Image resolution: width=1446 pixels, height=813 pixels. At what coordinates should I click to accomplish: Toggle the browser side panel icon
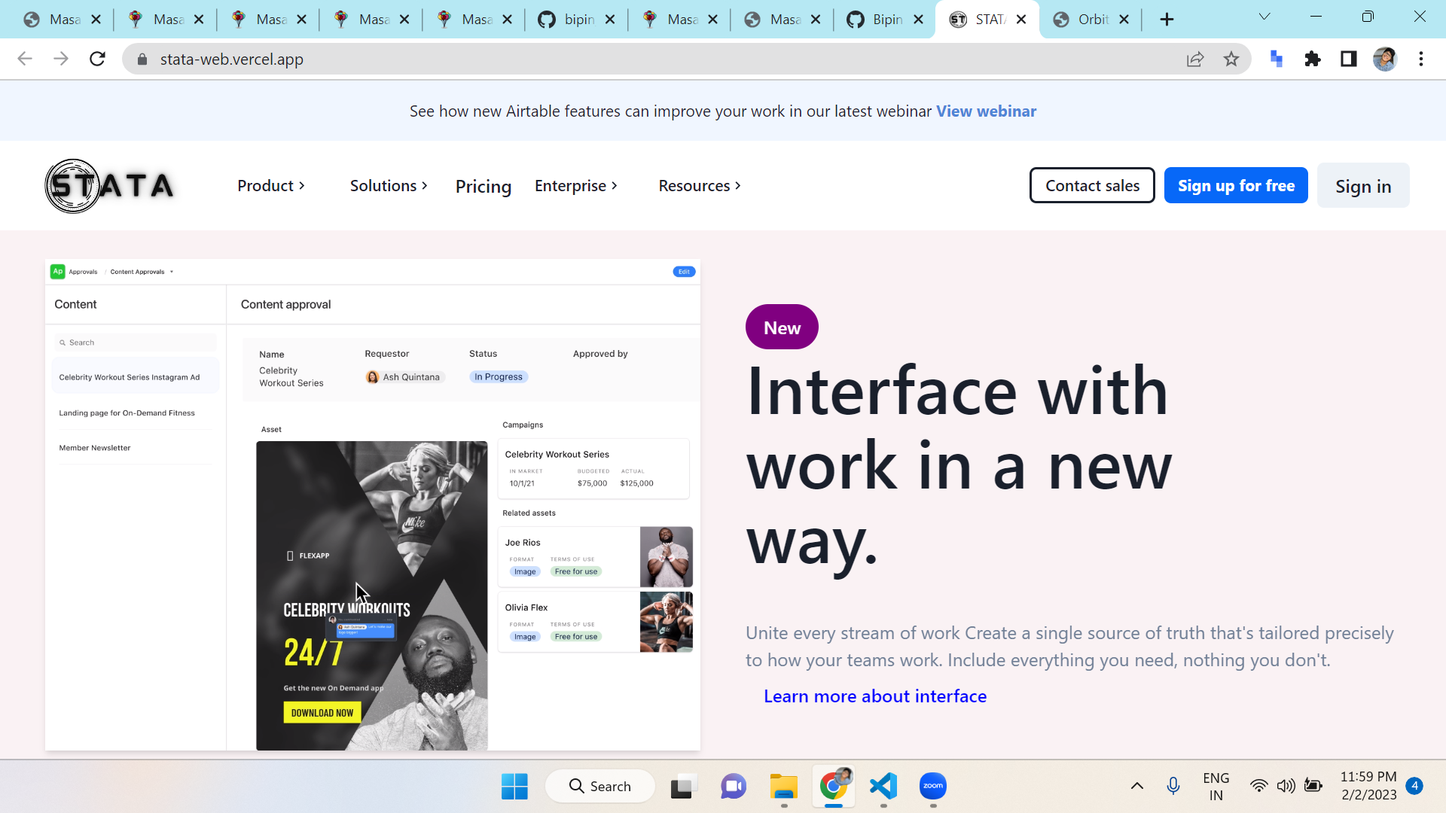1349,59
